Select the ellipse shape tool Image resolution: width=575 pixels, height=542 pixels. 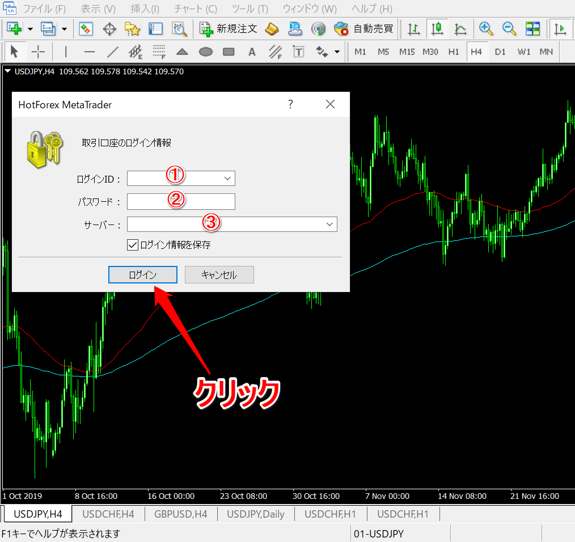tap(206, 52)
